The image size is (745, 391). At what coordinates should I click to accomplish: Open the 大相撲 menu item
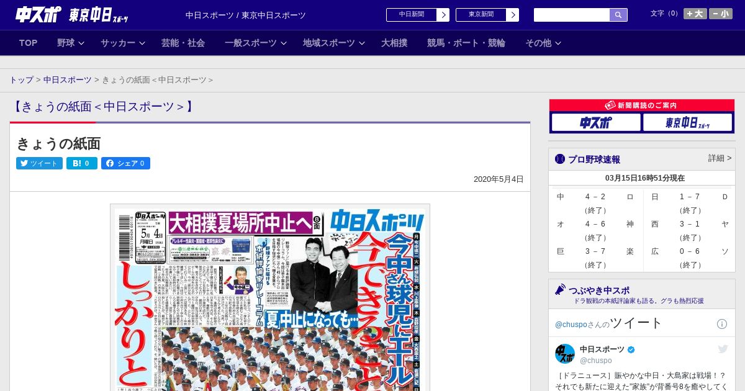pyautogui.click(x=394, y=43)
